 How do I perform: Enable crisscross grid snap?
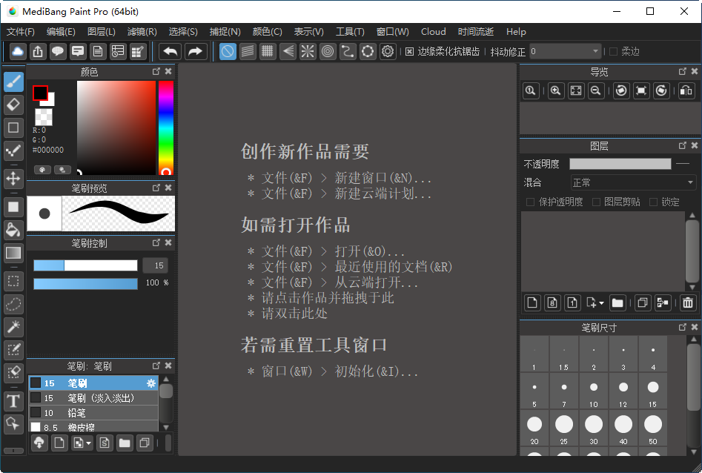tap(268, 51)
